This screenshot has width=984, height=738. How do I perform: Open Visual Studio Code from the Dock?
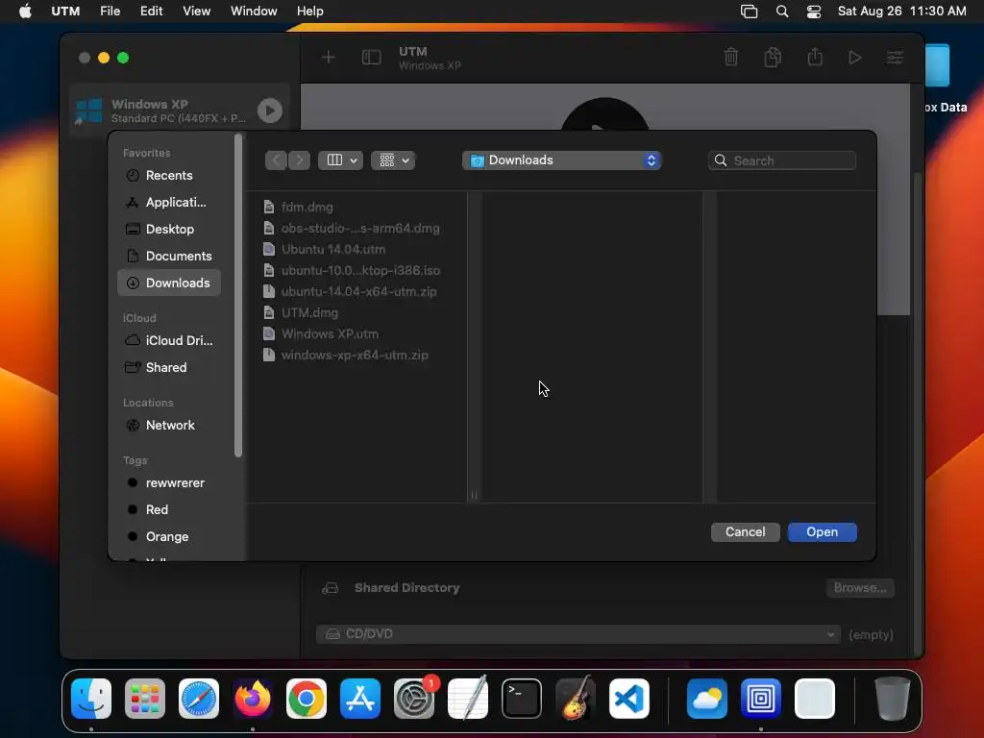pyautogui.click(x=628, y=699)
